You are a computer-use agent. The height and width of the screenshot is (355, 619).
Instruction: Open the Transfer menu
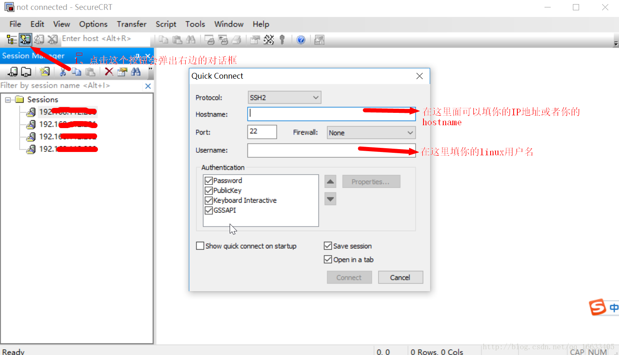click(132, 24)
